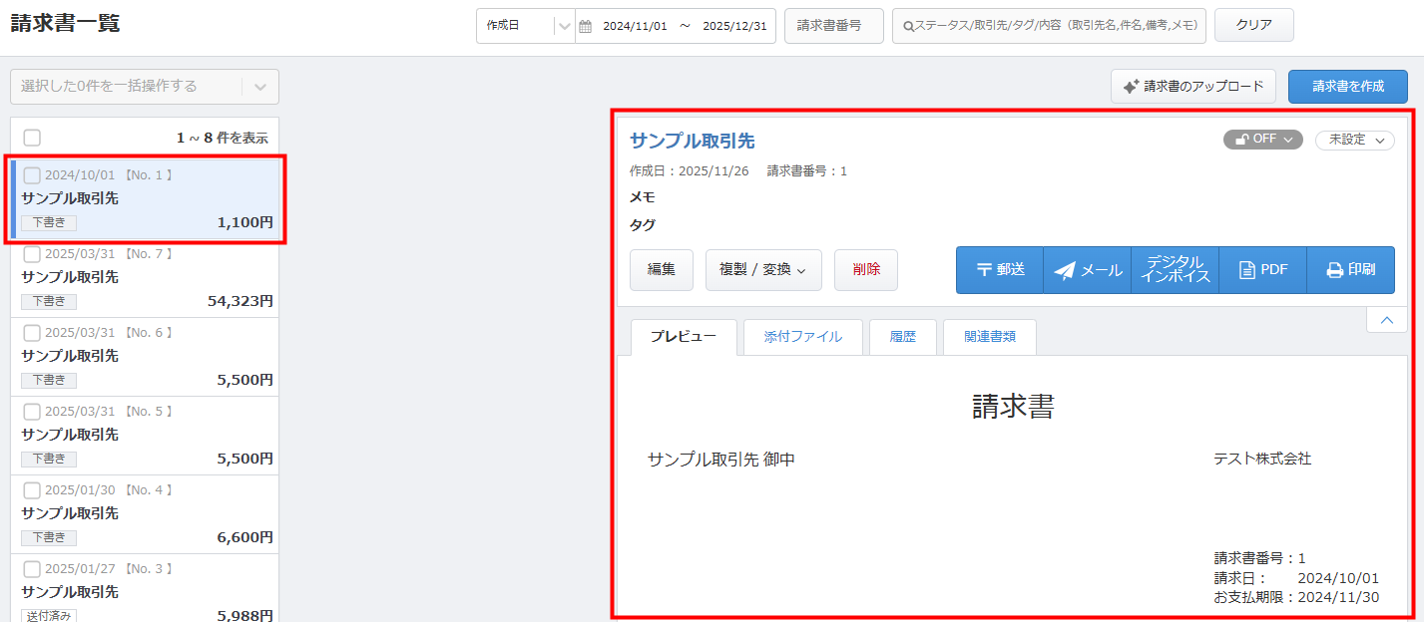The height and width of the screenshot is (622, 1424).
Task: Select the checkbox for invoice No. 4
Action: tap(32, 490)
